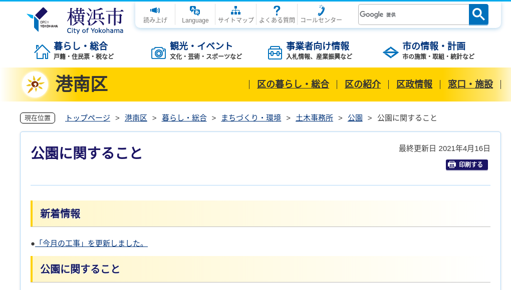
Task: Click the サイトマップ sitemap icon
Action: click(235, 10)
